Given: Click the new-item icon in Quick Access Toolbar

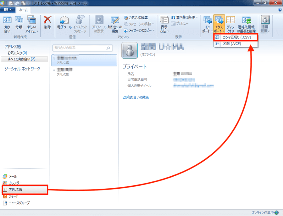Looking at the screenshot, I should pyautogui.click(x=11, y=3).
